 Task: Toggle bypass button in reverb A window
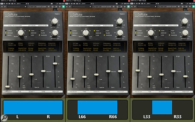tap(2, 3)
